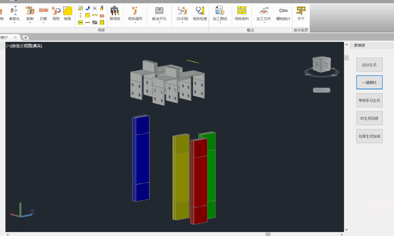Viewport: 394px width, 236px height.
Task: Select the green busbar in viewport
Action: click(211, 176)
